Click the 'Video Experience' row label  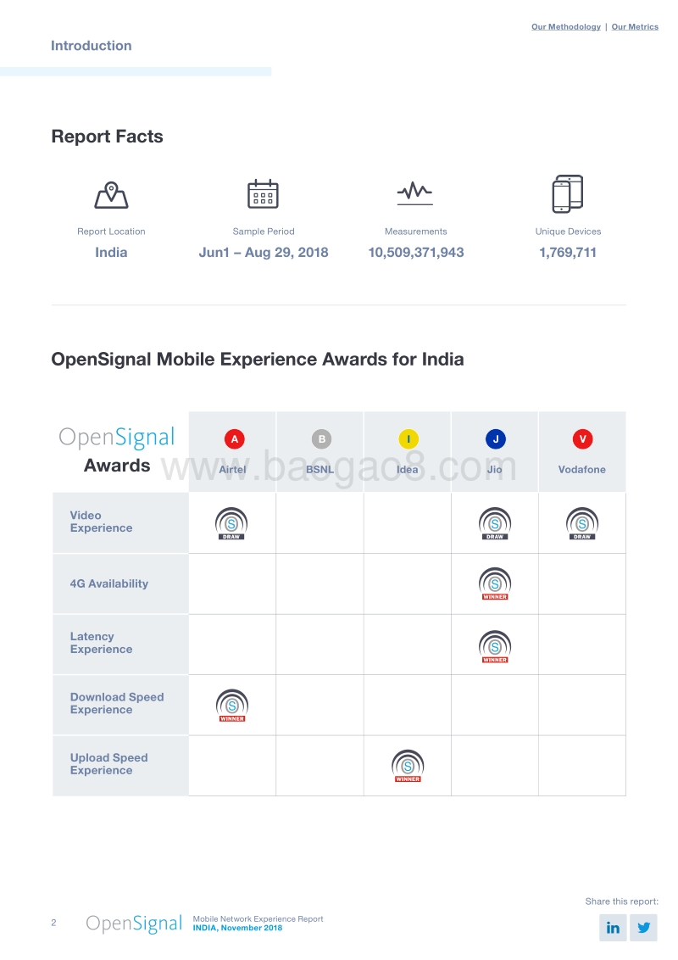click(x=101, y=522)
